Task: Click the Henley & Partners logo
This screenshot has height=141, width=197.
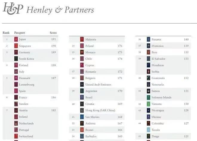Action: [13, 8]
